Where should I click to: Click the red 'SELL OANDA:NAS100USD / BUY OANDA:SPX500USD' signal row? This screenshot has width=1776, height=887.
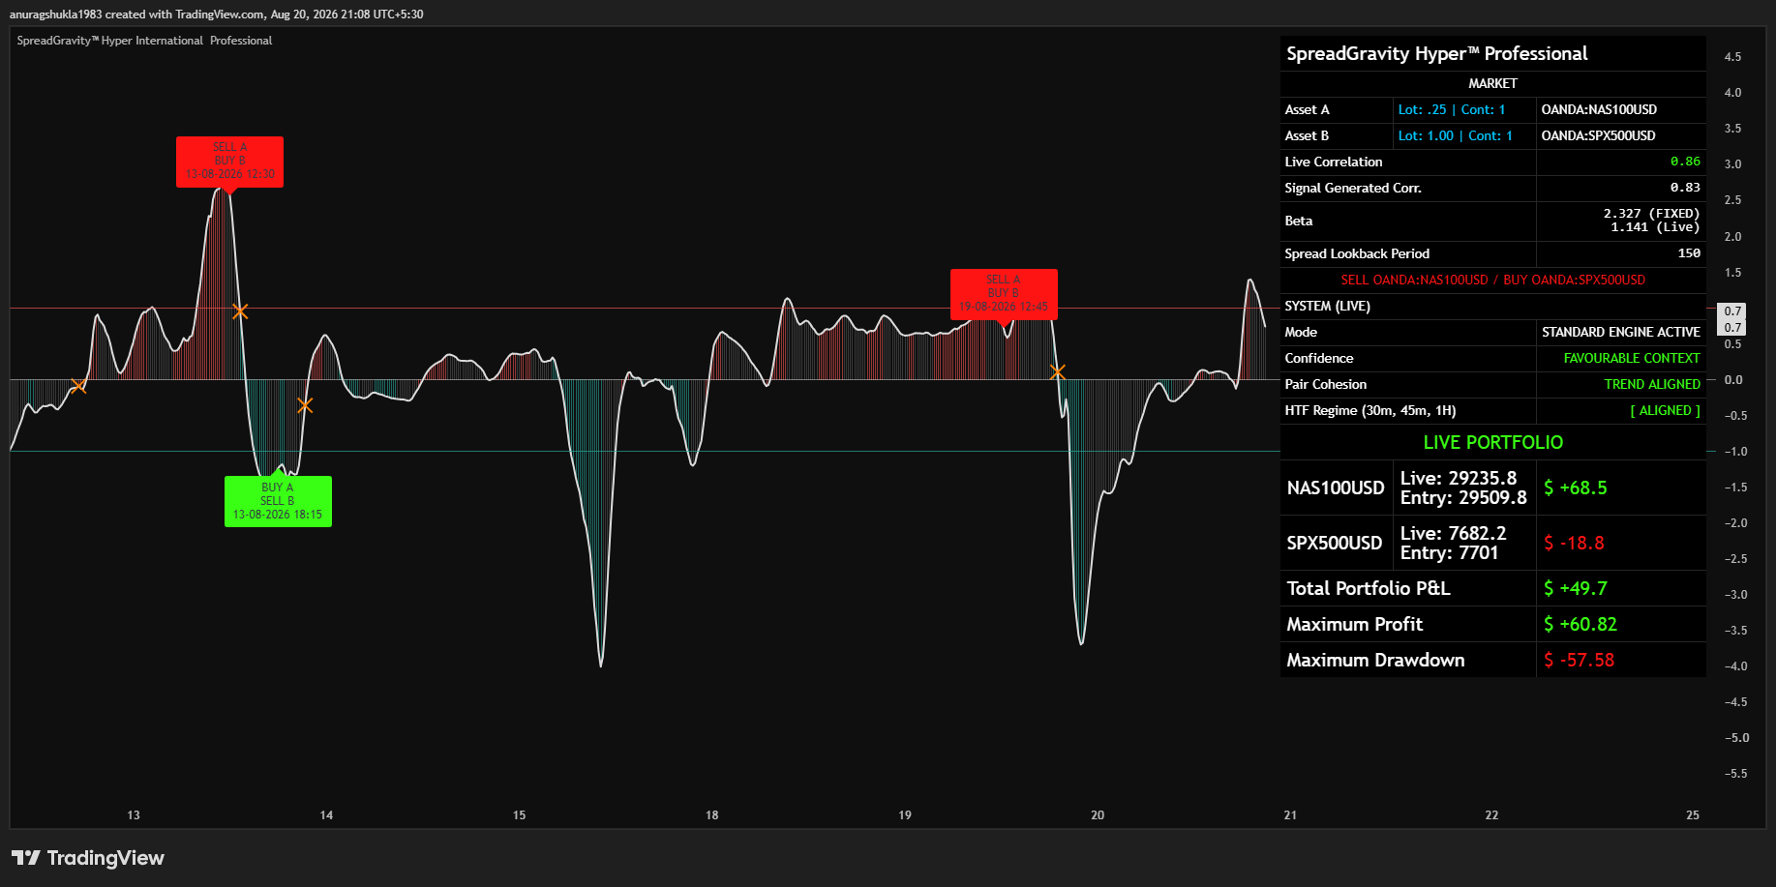[x=1492, y=281]
